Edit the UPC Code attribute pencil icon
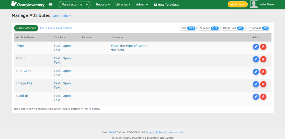285x139 pixels. tap(256, 72)
